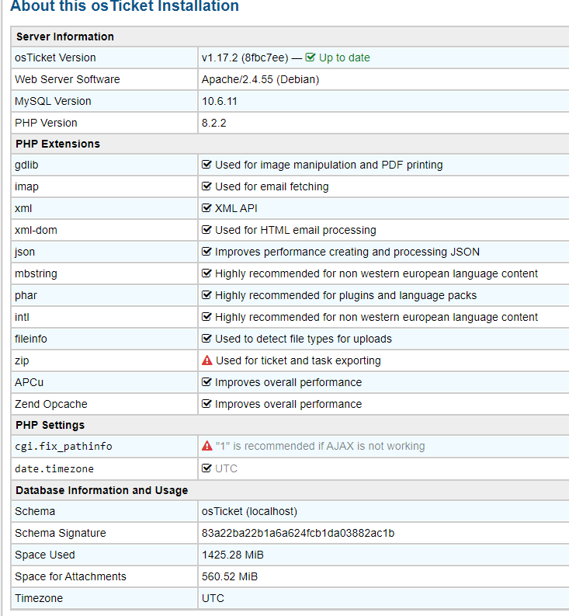Click the check icon in the imap row
569x616 pixels.
206,186
